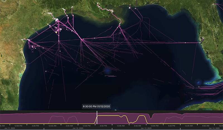Select the yellow highlighted vessel marker
This screenshot has height=130, width=223.
56,32
